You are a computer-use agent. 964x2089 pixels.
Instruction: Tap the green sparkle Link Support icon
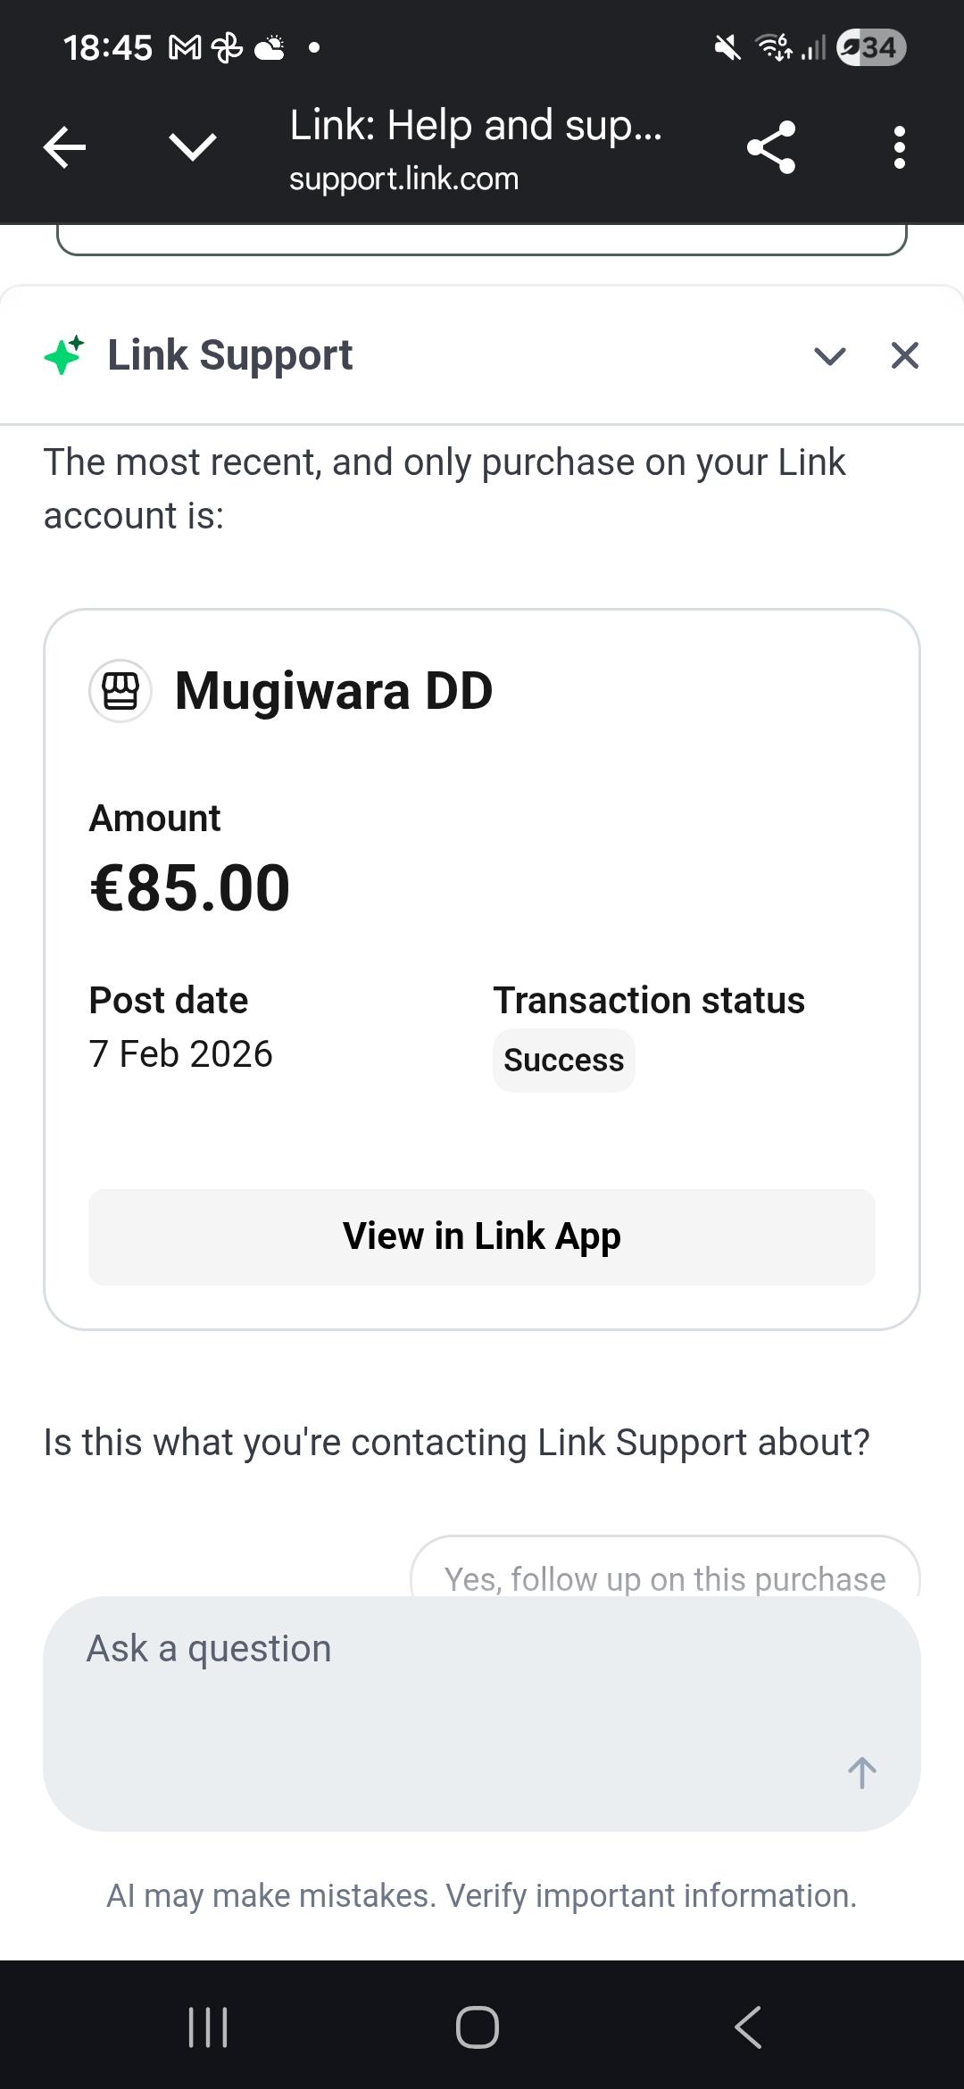(64, 355)
